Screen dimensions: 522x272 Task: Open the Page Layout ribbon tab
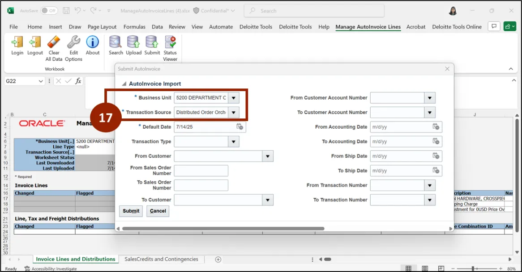click(102, 27)
